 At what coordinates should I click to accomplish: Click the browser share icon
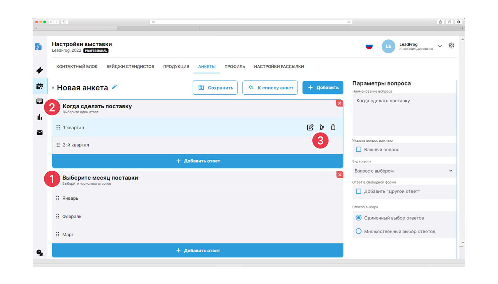click(440, 22)
